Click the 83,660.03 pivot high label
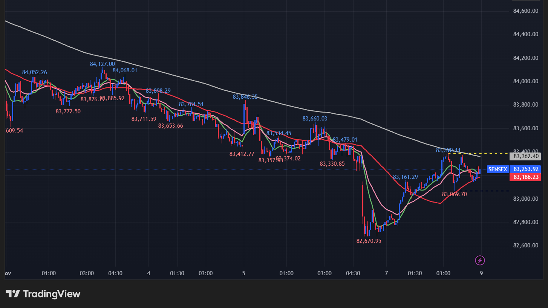The width and height of the screenshot is (548, 308). tap(315, 119)
